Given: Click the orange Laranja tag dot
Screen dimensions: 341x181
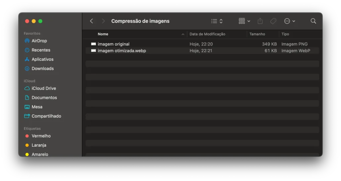Looking at the screenshot, I should (27, 145).
